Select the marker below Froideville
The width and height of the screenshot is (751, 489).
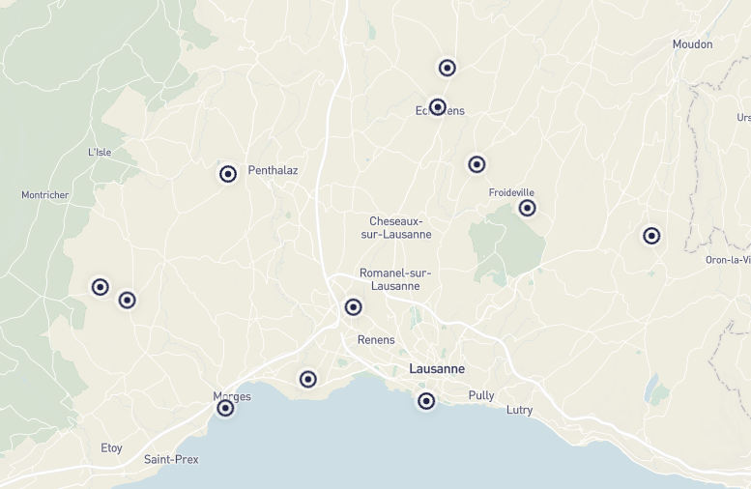[528, 208]
